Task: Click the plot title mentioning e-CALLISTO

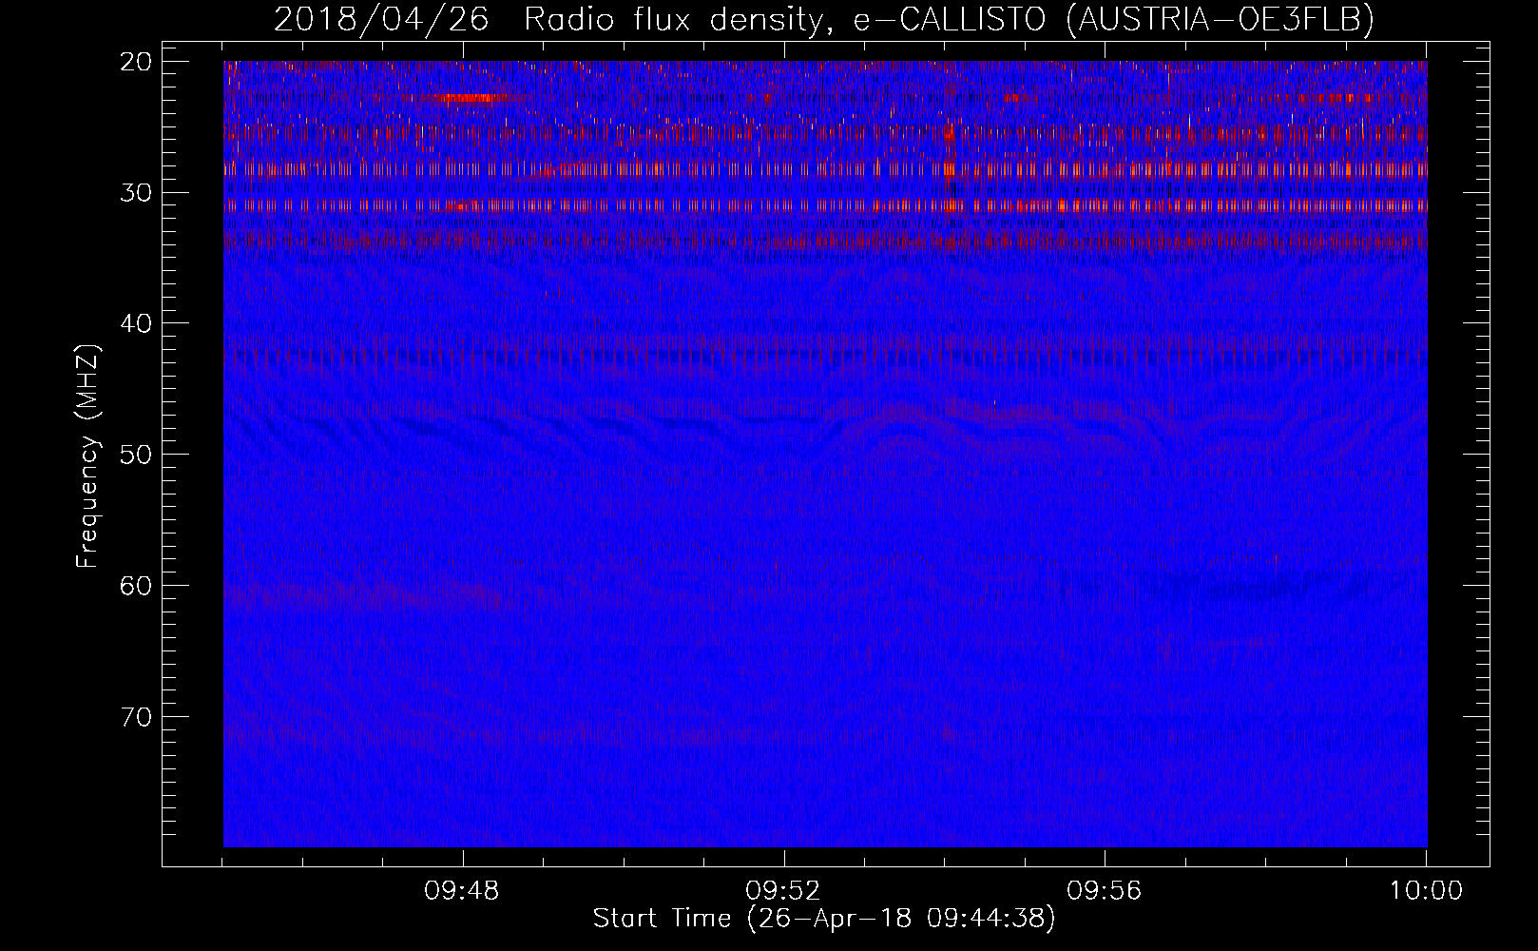Action: 824,19
